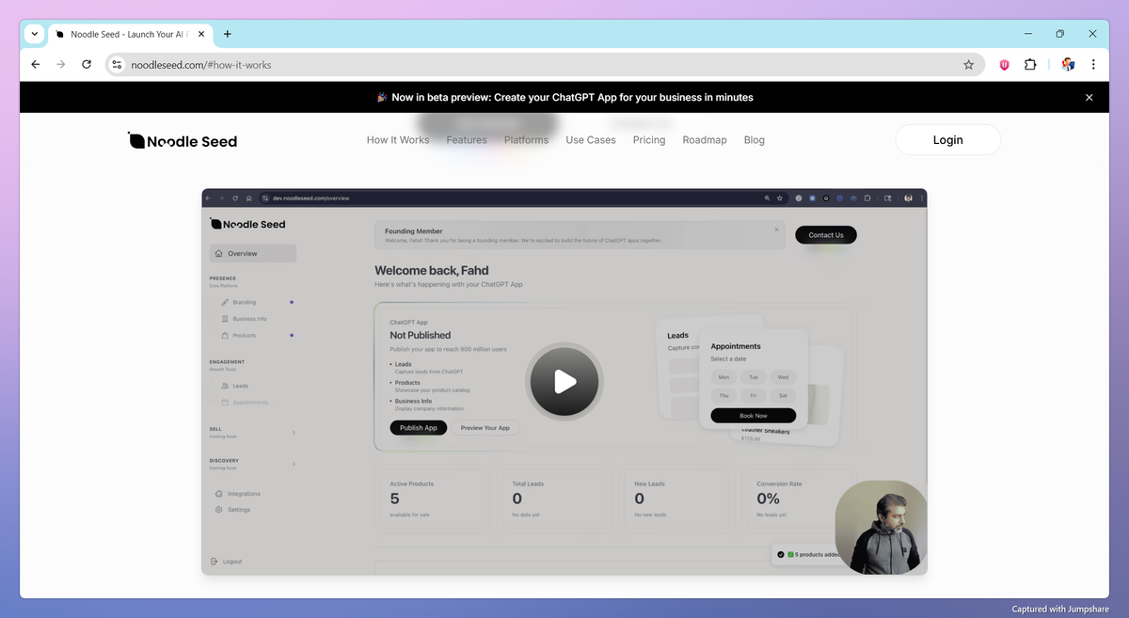Restore down the Chrome window

[x=1059, y=34]
